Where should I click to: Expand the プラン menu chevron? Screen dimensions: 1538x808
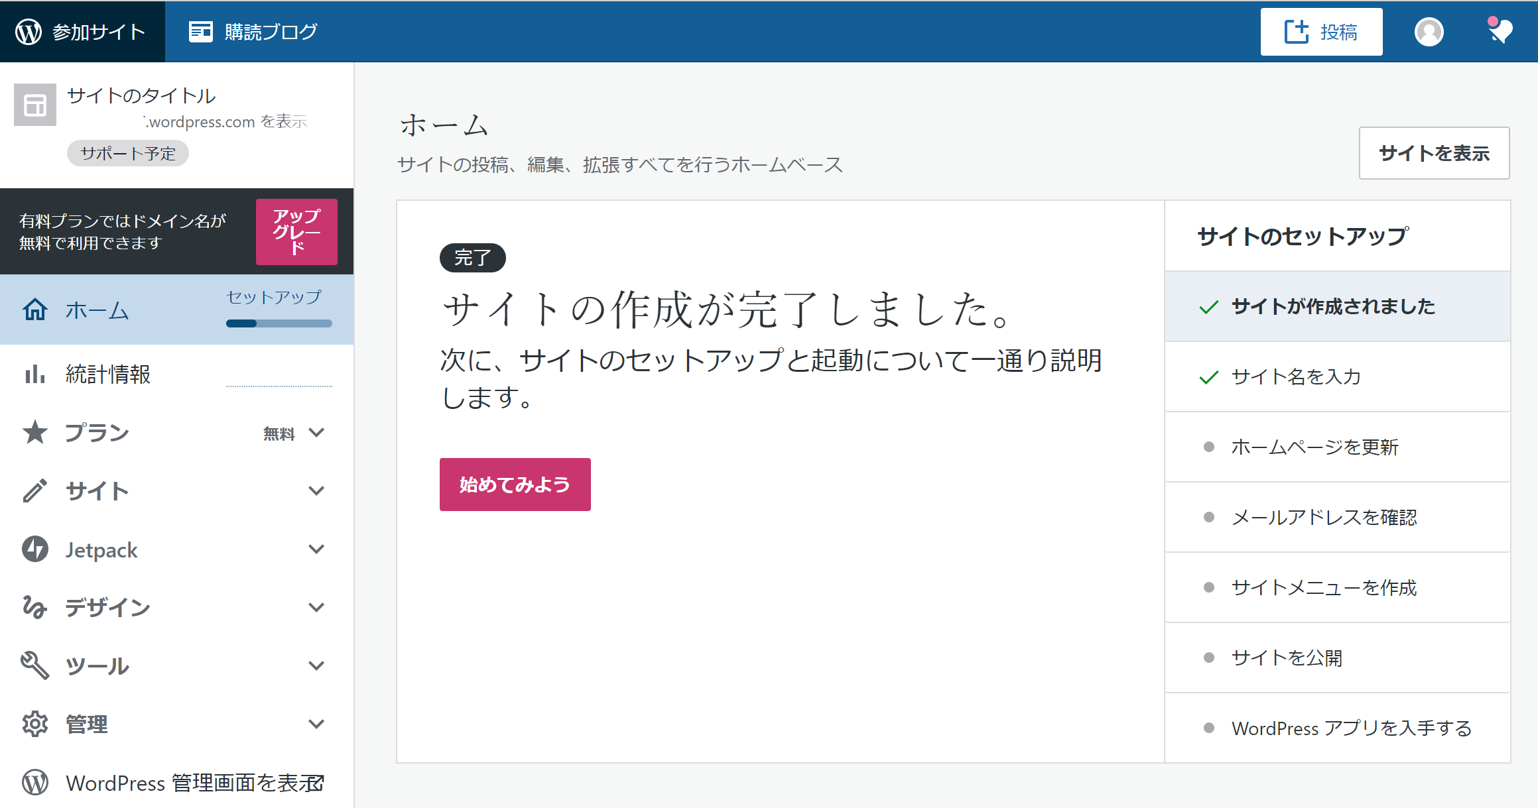pyautogui.click(x=316, y=433)
